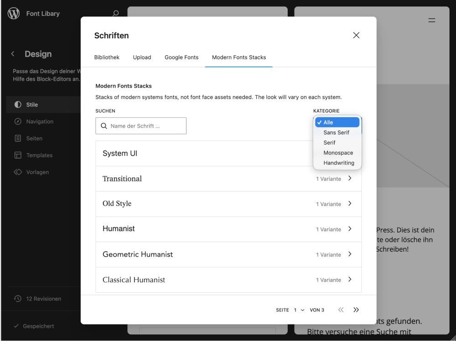Image resolution: width=456 pixels, height=341 pixels.
Task: Click the font name search field
Action: tap(146, 126)
